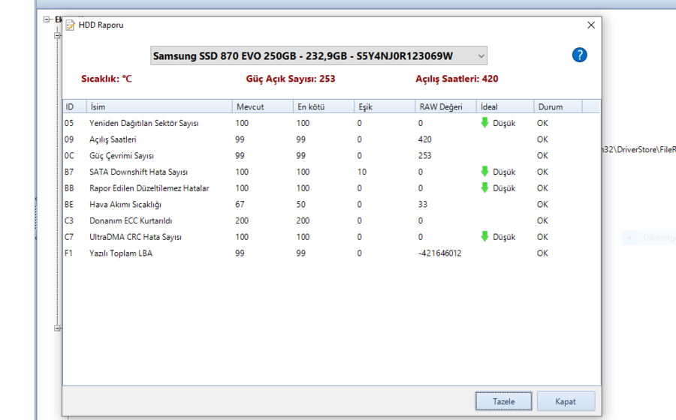
Task: Click En kötü value 50
Action: (301, 205)
